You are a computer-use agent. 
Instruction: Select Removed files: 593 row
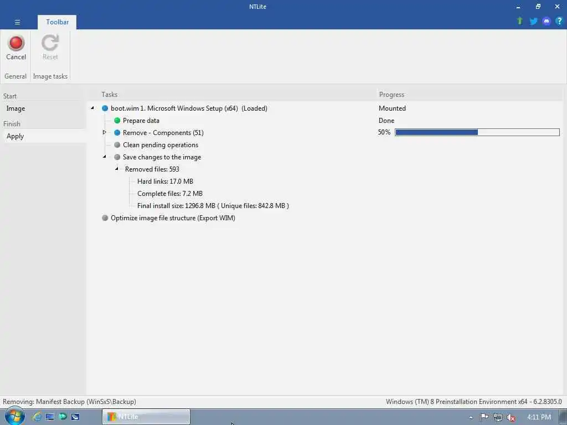click(x=152, y=169)
